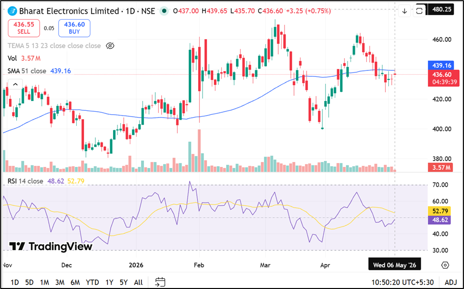
Task: Open the timezone menu showing UTC+5:30
Action: [x=403, y=282]
